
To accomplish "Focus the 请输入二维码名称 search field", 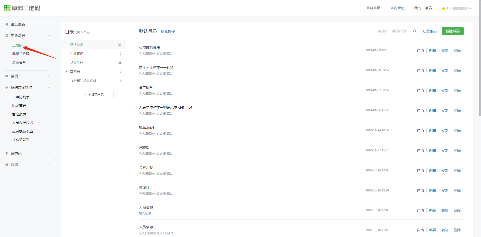I will click(394, 31).
